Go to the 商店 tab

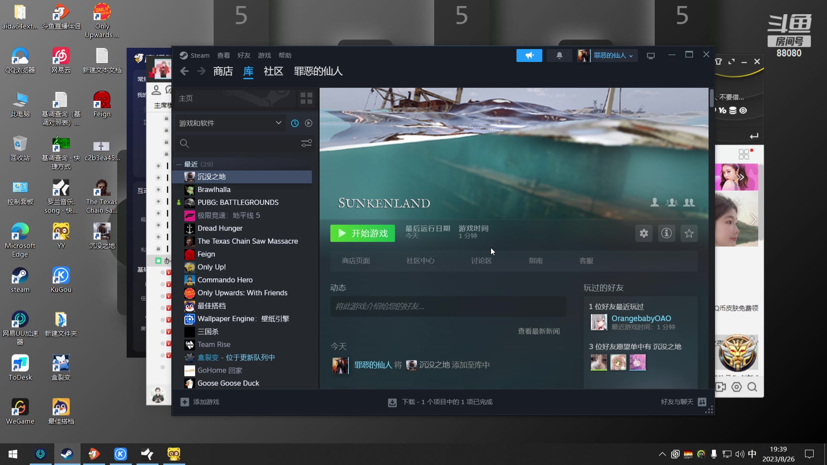click(223, 71)
